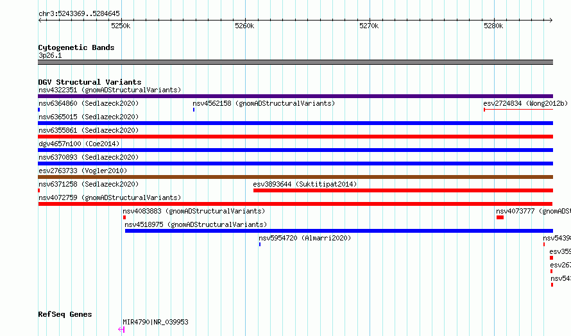
Task: Open the nsv4073777 variant label
Action: (x=533, y=211)
